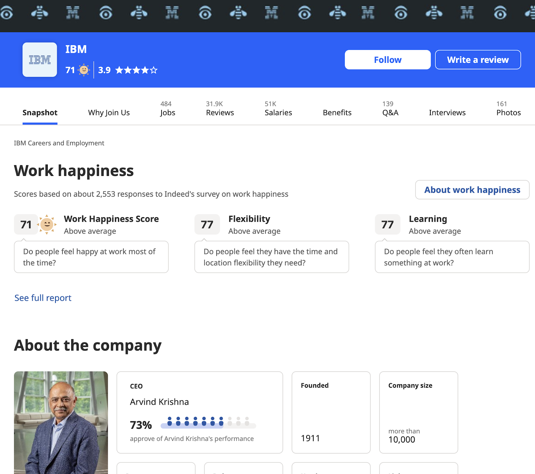535x474 pixels.
Task: Click the sun icon beside Work Happiness Score
Action: [47, 224]
